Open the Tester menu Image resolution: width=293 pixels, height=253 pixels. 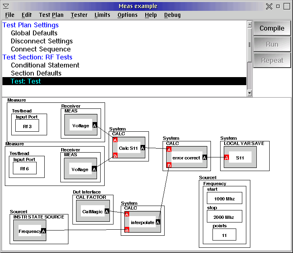click(79, 15)
